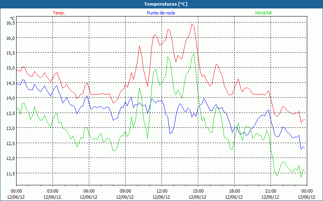
Task: Click the 15,5 y-axis value
Action: [x=11, y=53]
